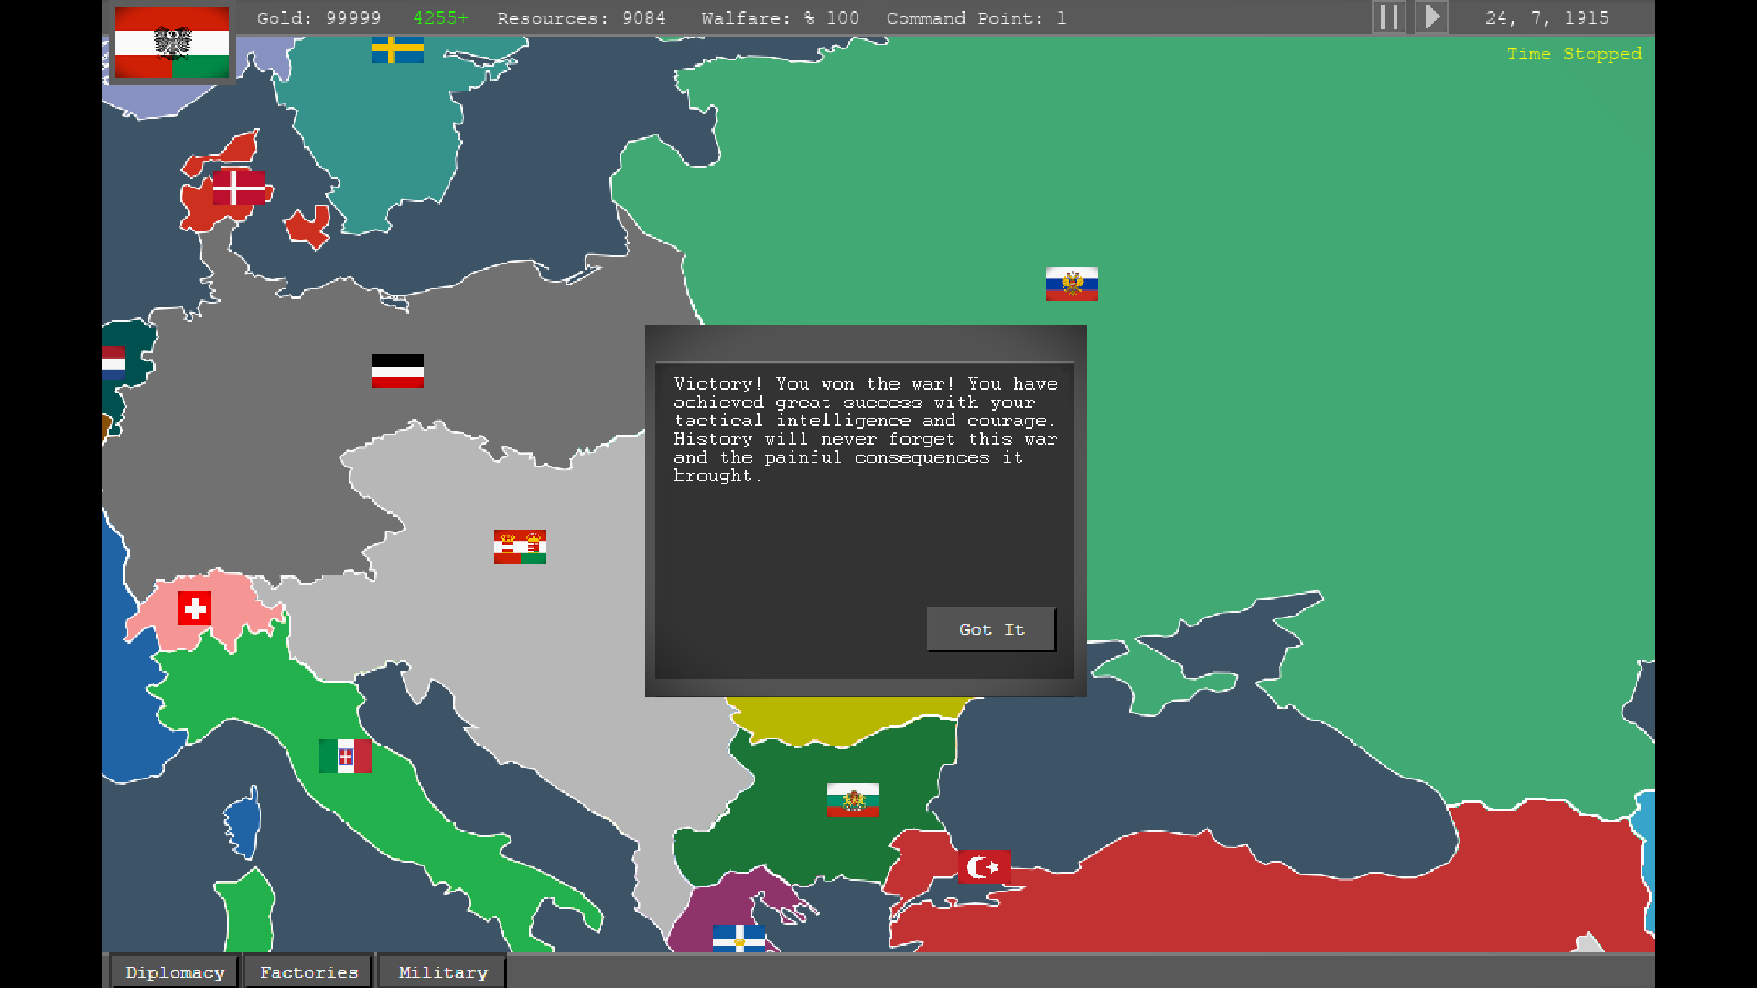Click the Got It button
This screenshot has width=1757, height=988.
(991, 629)
